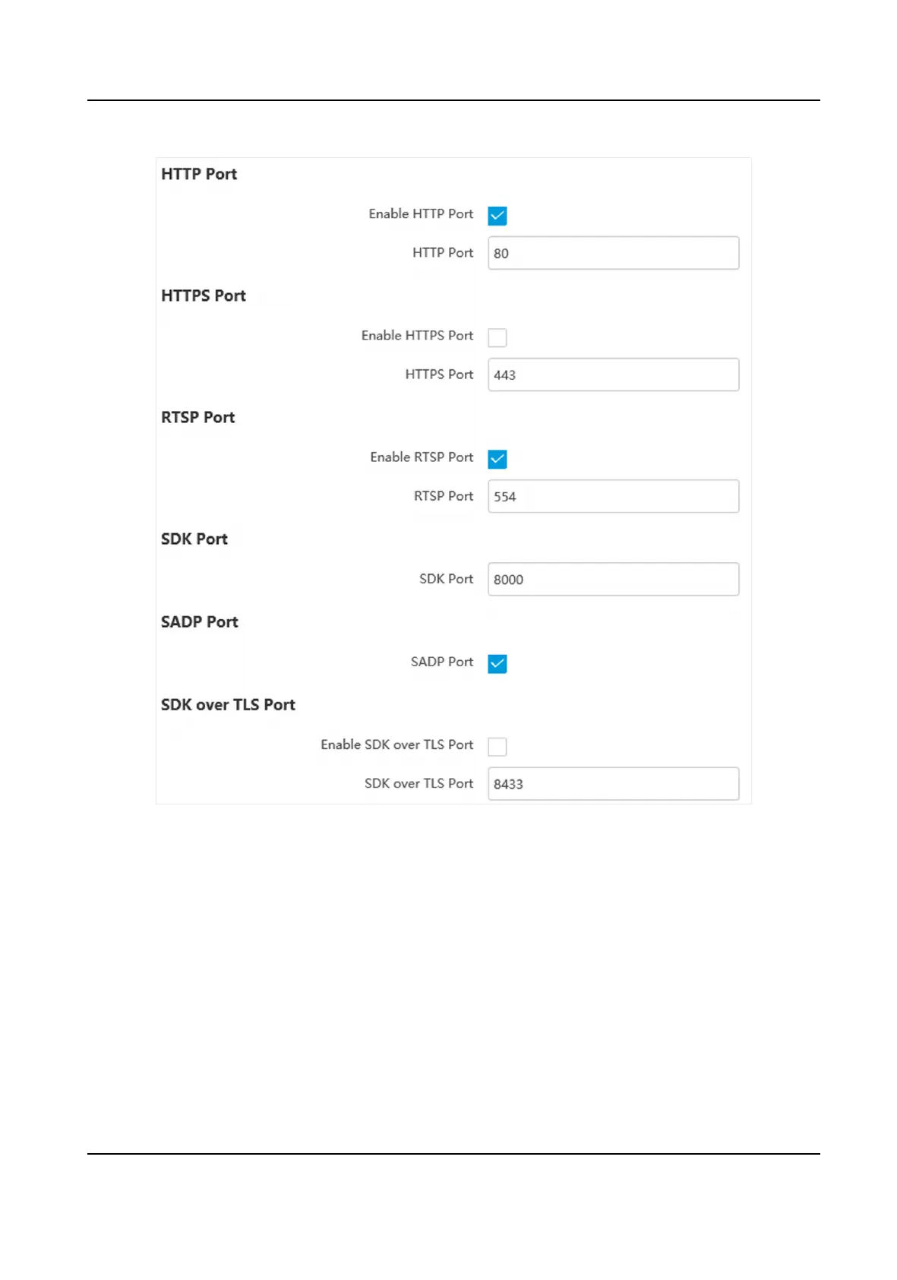The image size is (897, 1280).
Task: Focus the HTTPS Port field showing 443
Action: (x=613, y=375)
